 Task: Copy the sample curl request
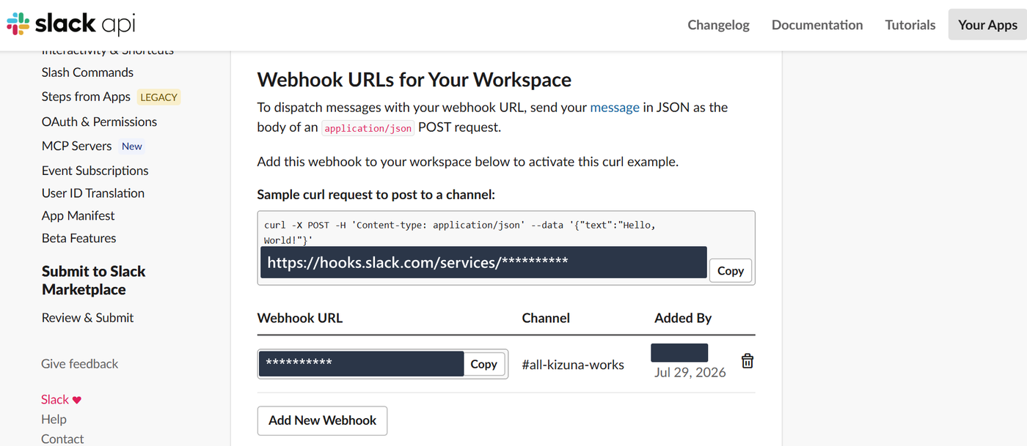[x=730, y=270]
